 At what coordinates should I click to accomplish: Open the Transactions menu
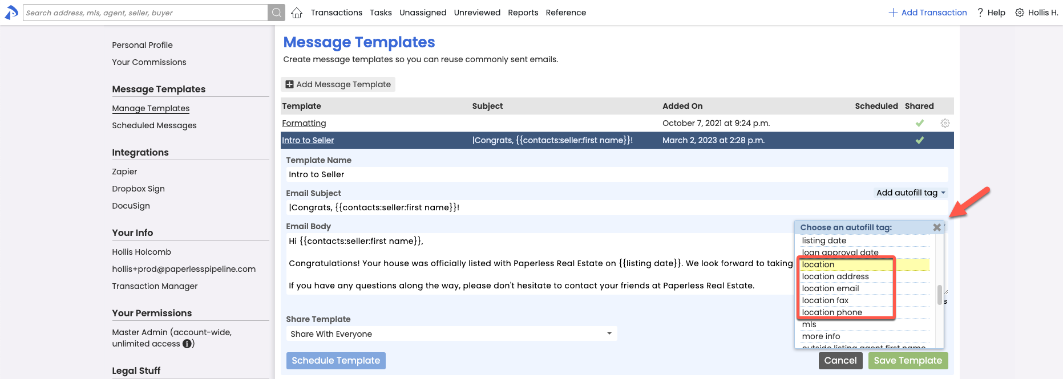(337, 13)
